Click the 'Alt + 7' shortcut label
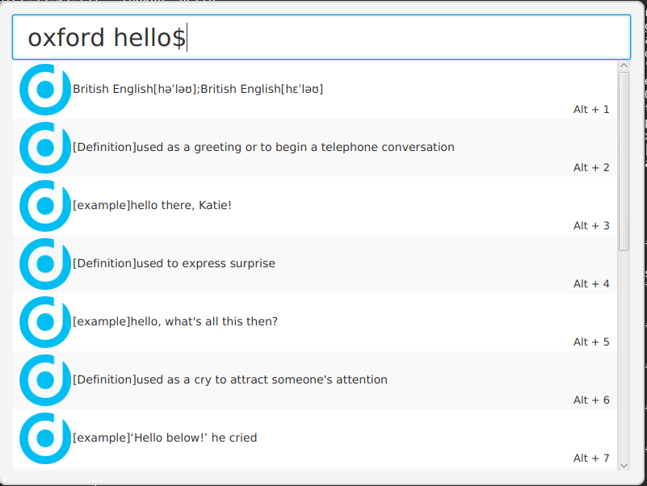The image size is (647, 486). click(591, 459)
